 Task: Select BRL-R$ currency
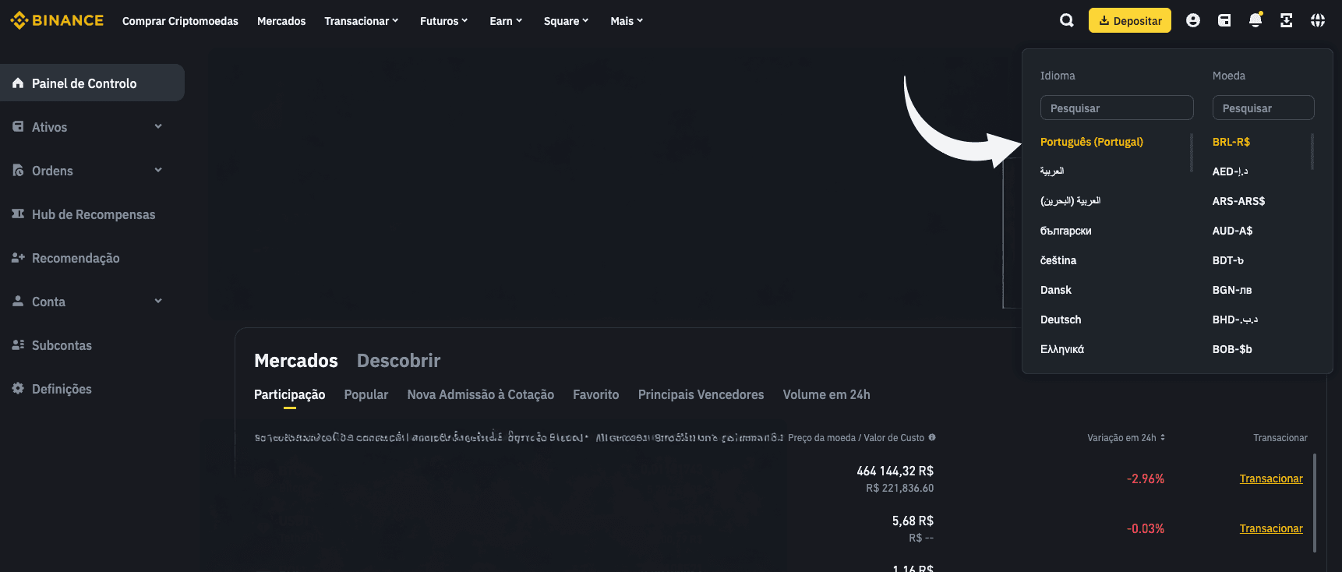pos(1231,142)
